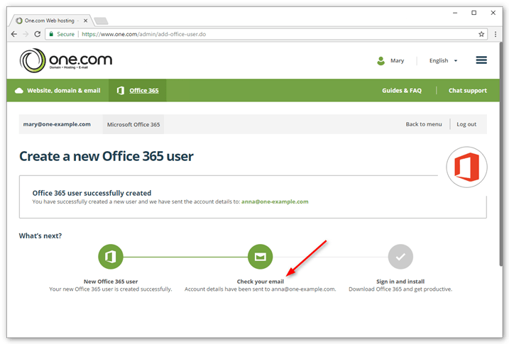Viewport: 509px width, 344px height.
Task: Open the Office 365 section
Action: (137, 91)
